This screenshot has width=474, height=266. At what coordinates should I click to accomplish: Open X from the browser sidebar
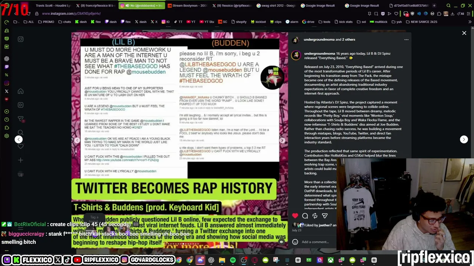(x=7, y=91)
